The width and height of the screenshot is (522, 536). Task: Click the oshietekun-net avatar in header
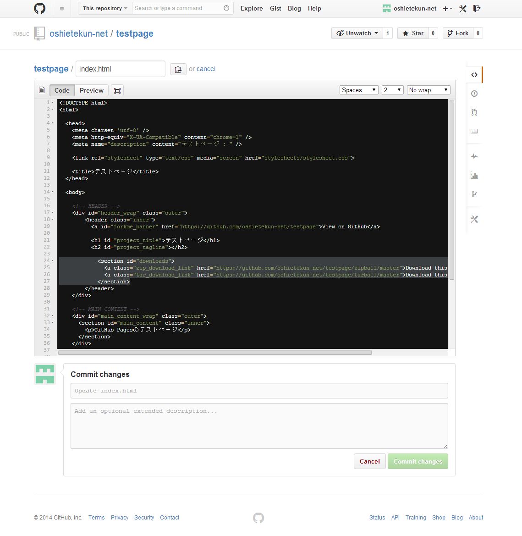tap(387, 9)
